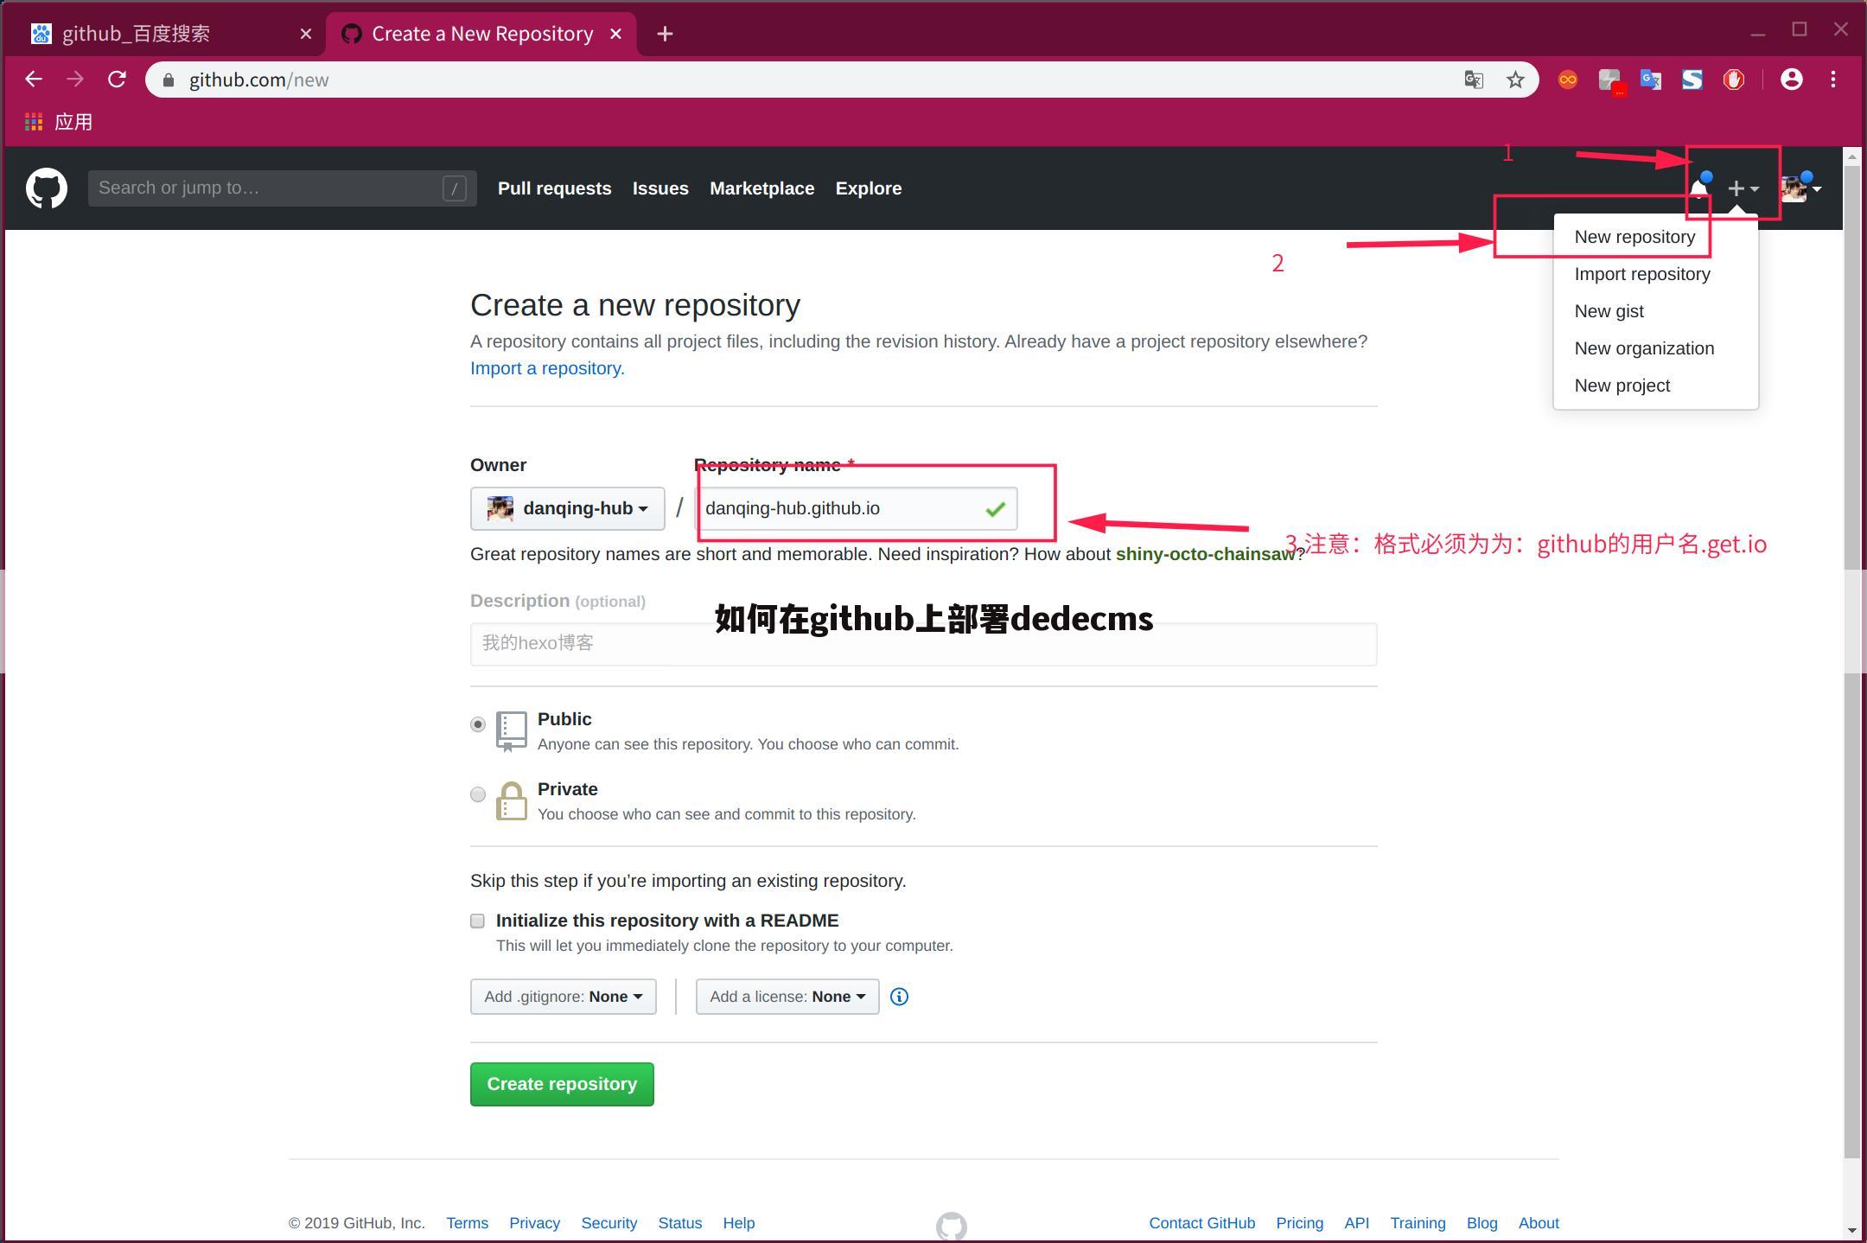Select the Public repository radio button

(478, 724)
